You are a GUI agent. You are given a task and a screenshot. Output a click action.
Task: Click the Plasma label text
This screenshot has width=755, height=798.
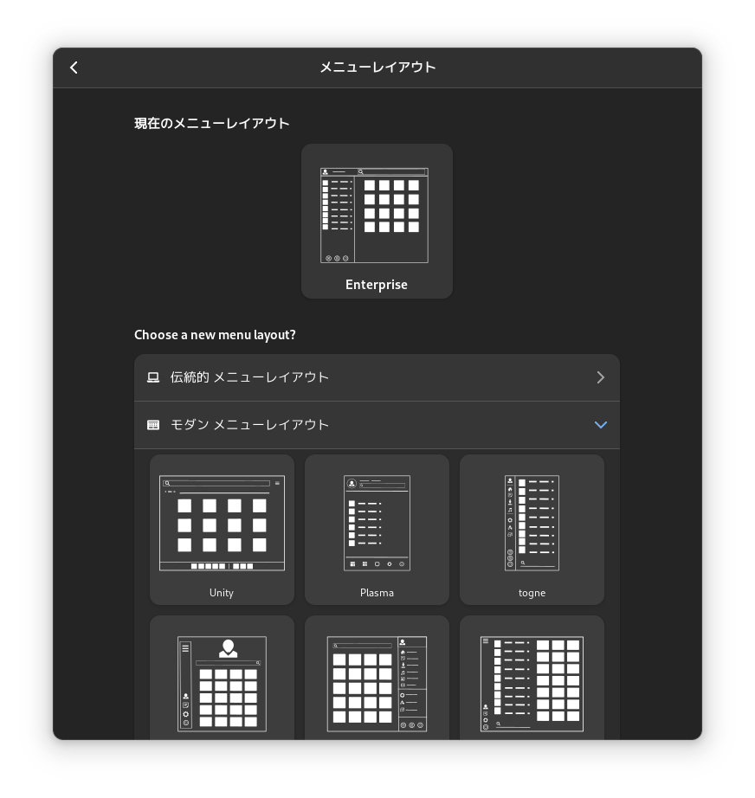[377, 593]
